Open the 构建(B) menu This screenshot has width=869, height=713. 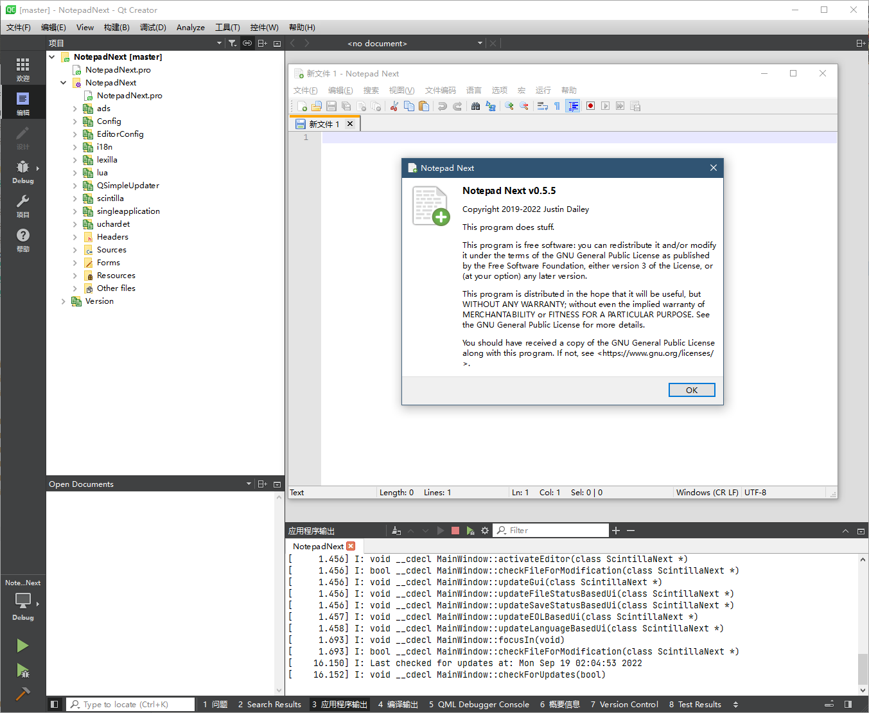(116, 27)
